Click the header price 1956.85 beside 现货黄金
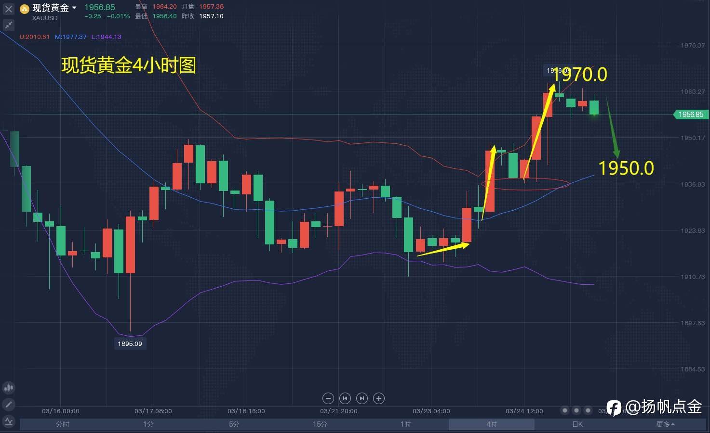Viewport: 710px width, 433px height. pos(100,7)
